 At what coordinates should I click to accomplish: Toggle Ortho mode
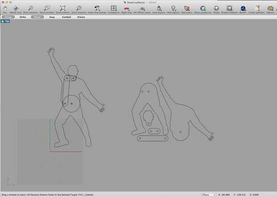click(23, 17)
